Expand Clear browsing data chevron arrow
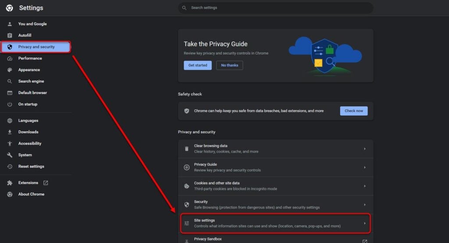Screen dimensions: 449x243 tap(364, 149)
